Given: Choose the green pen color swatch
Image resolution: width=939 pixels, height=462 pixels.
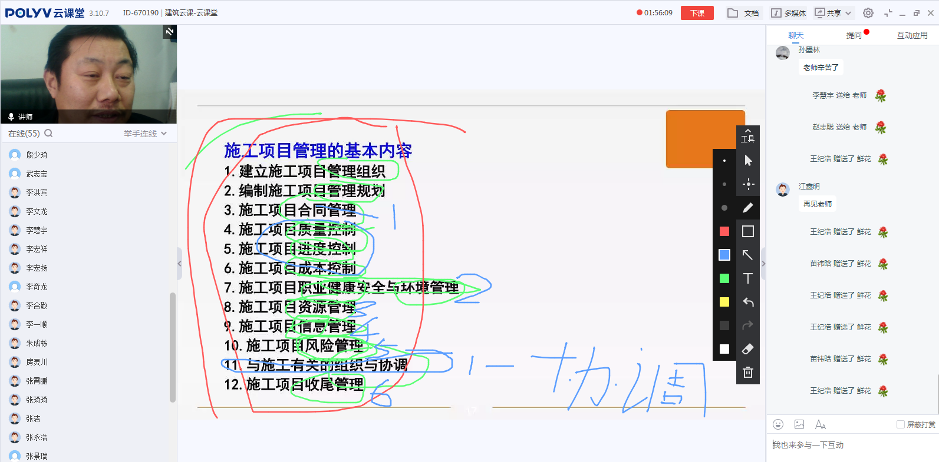Looking at the screenshot, I should (724, 278).
